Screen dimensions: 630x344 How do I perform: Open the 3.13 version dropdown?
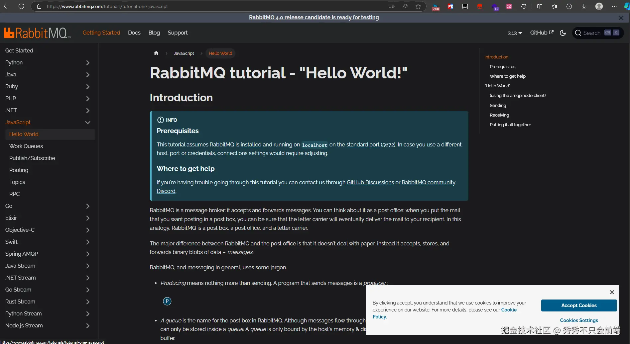(x=515, y=33)
